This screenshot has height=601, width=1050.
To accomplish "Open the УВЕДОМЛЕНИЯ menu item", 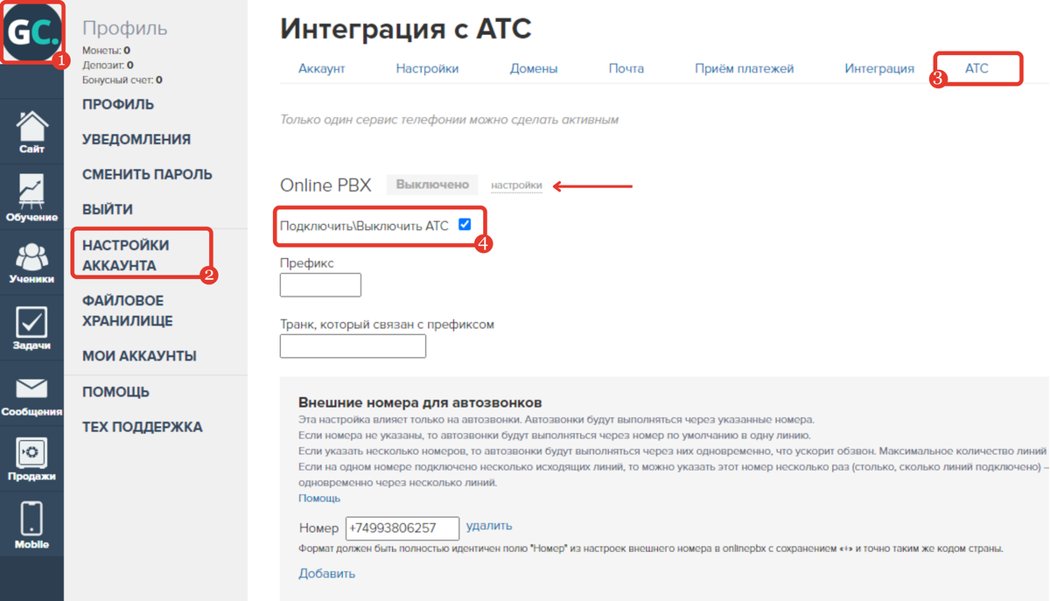I will click(x=136, y=139).
